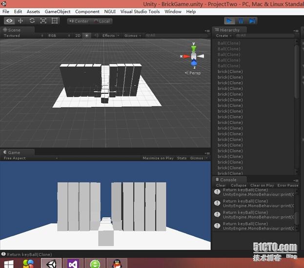Image resolution: width=304 pixels, height=268 pixels.
Task: Select the Hierarchy tab
Action: 230,30
